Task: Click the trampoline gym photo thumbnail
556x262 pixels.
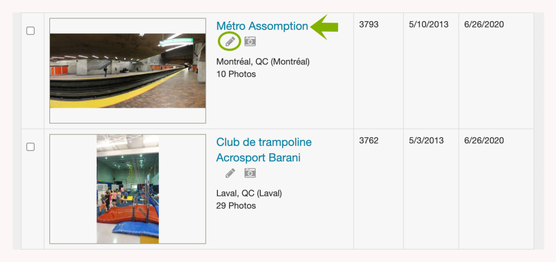Action: (127, 189)
